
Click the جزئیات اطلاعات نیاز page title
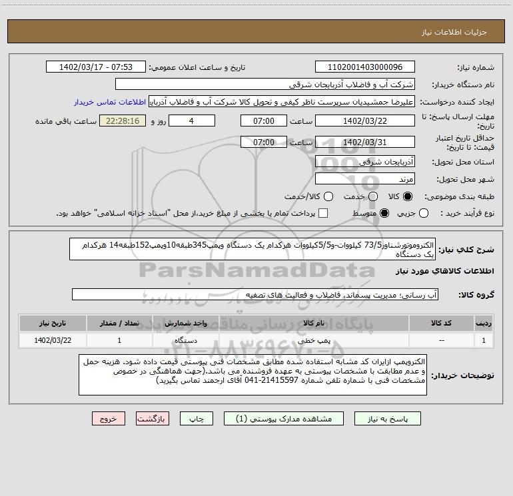tap(454, 32)
